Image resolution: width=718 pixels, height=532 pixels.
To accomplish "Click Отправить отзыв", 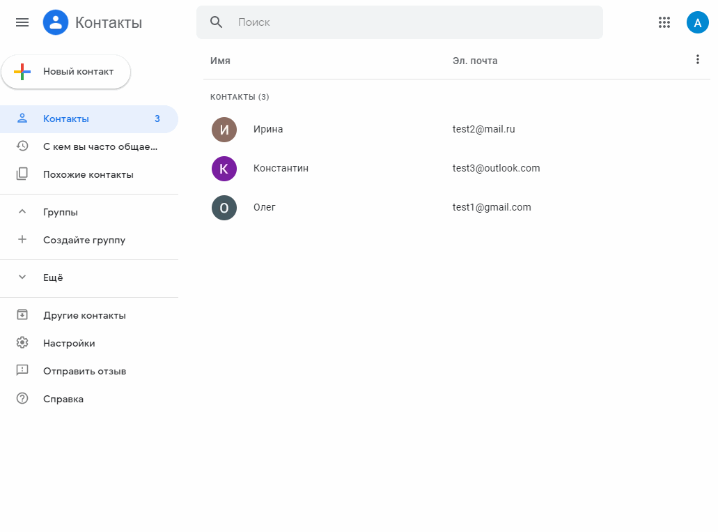I will 89,372.
